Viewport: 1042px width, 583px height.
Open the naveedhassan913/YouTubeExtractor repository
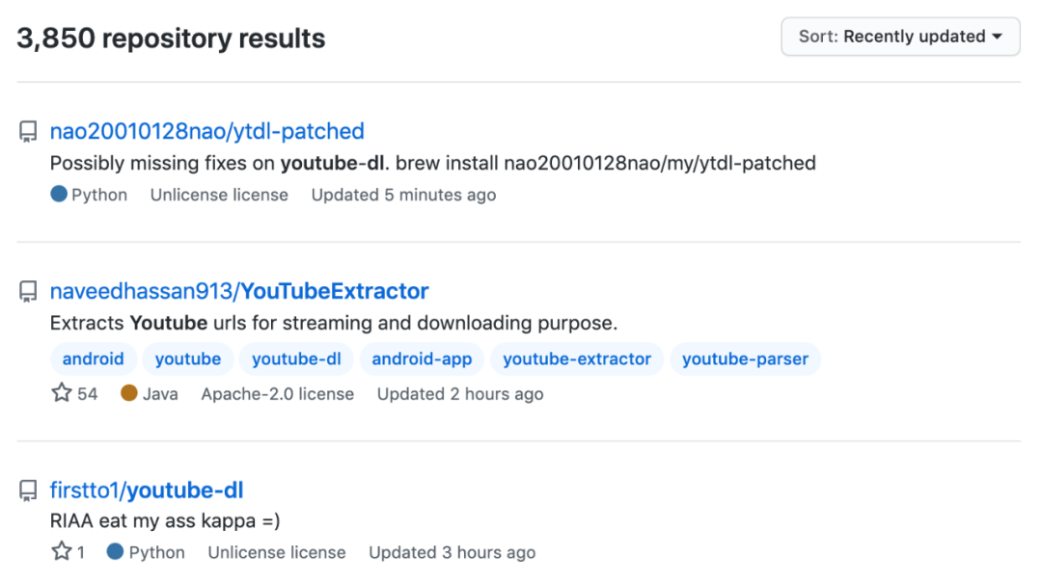[x=239, y=291]
